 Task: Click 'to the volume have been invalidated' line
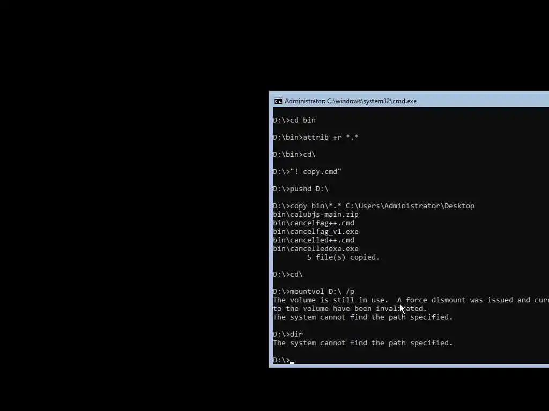point(350,308)
